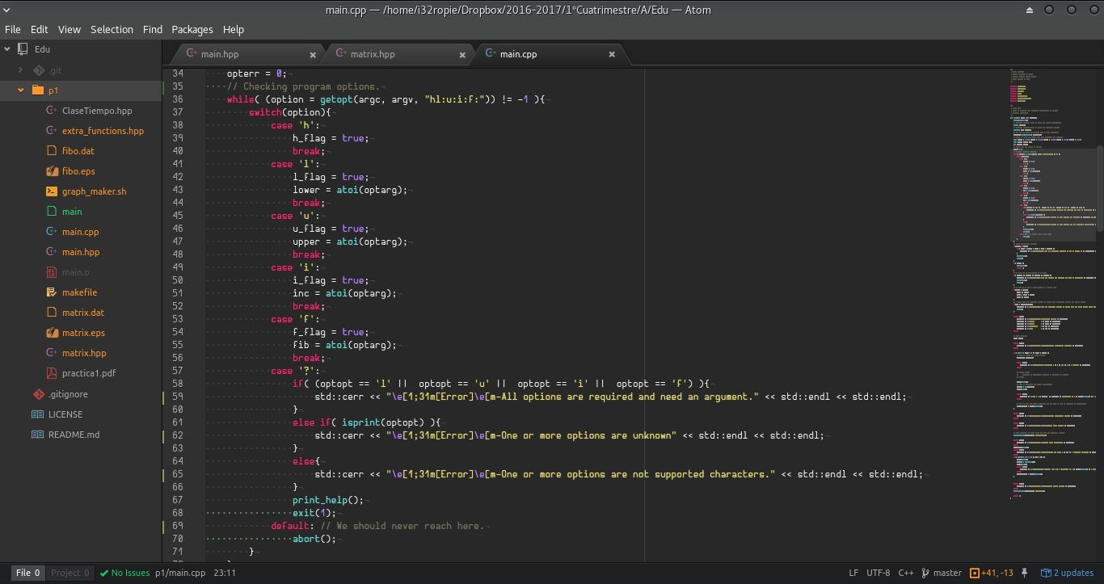Image resolution: width=1104 pixels, height=584 pixels.
Task: Click the minimap code preview
Action: [1051, 283]
